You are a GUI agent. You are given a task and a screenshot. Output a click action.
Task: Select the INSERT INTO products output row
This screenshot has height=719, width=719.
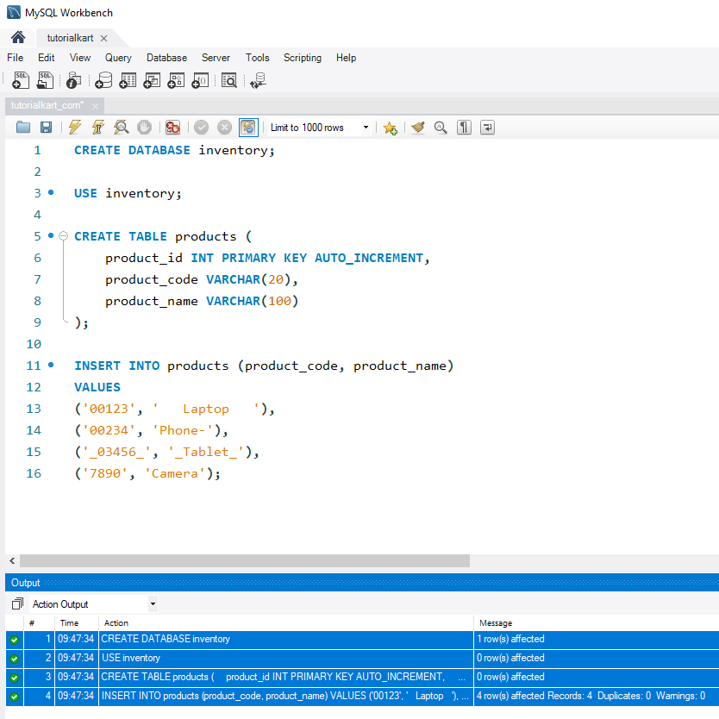tap(362, 696)
